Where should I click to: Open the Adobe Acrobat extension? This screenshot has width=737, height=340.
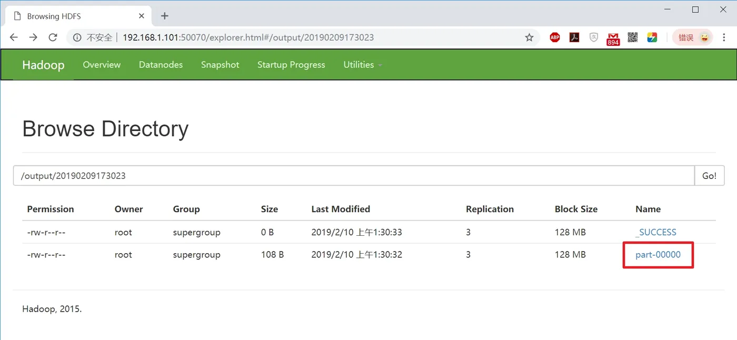click(574, 37)
